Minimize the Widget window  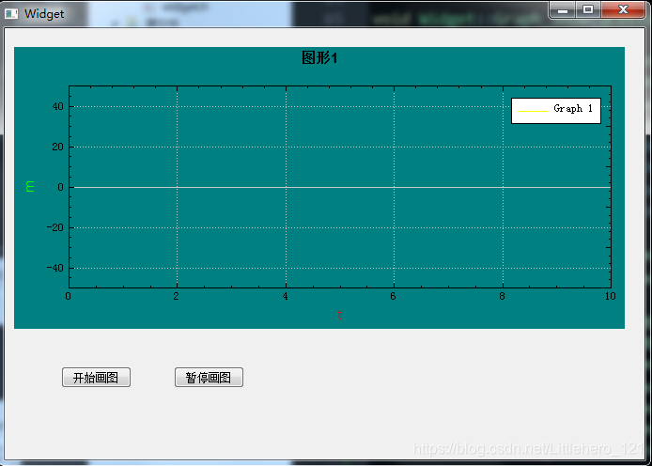pyautogui.click(x=563, y=9)
